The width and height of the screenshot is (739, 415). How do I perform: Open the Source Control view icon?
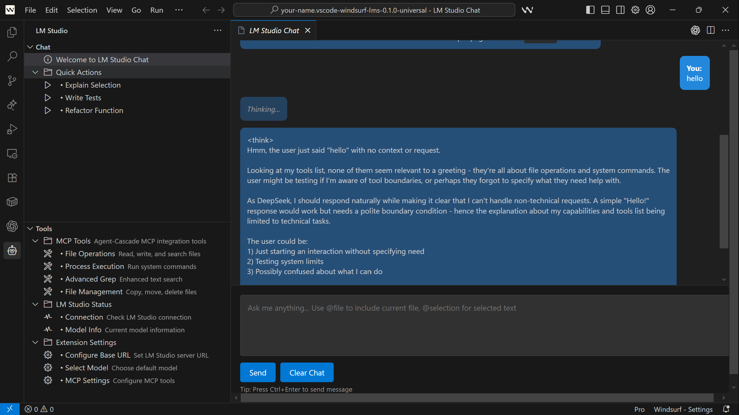click(12, 80)
